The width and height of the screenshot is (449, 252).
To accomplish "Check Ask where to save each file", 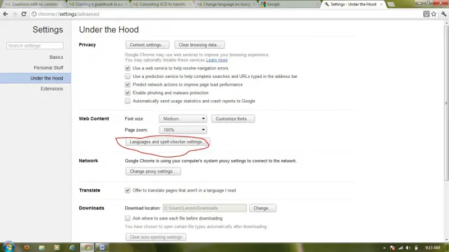I will click(127, 218).
